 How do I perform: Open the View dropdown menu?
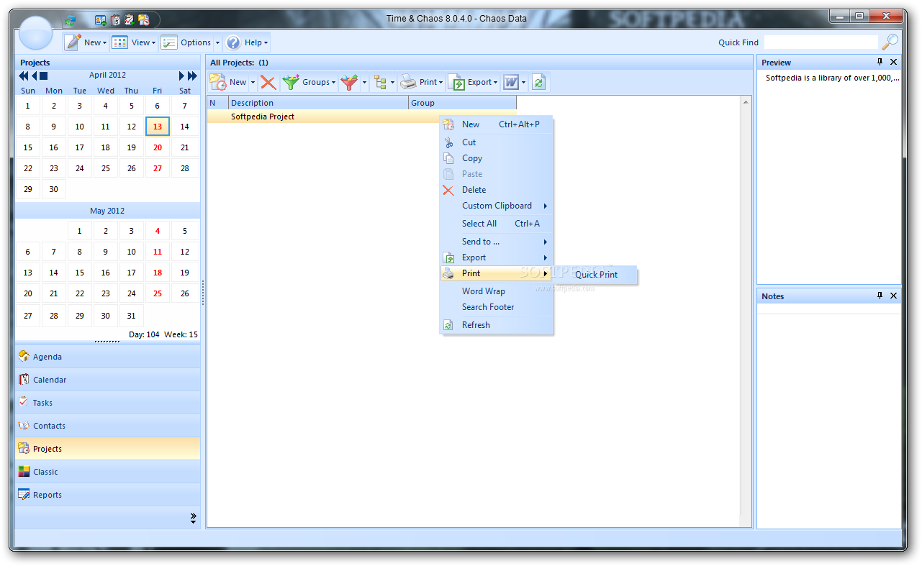coord(134,42)
